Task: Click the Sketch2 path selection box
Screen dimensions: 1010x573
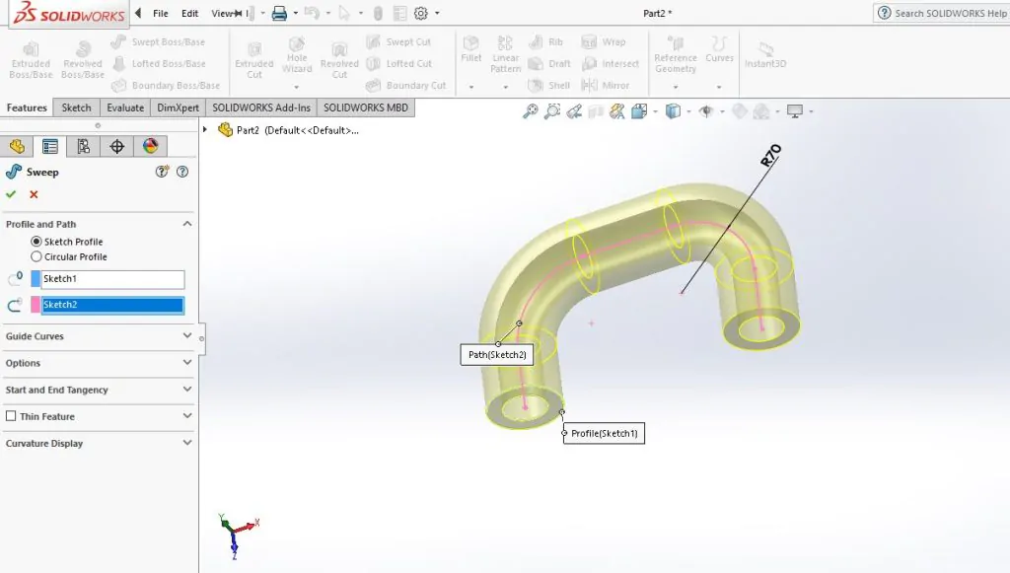Action: (112, 305)
